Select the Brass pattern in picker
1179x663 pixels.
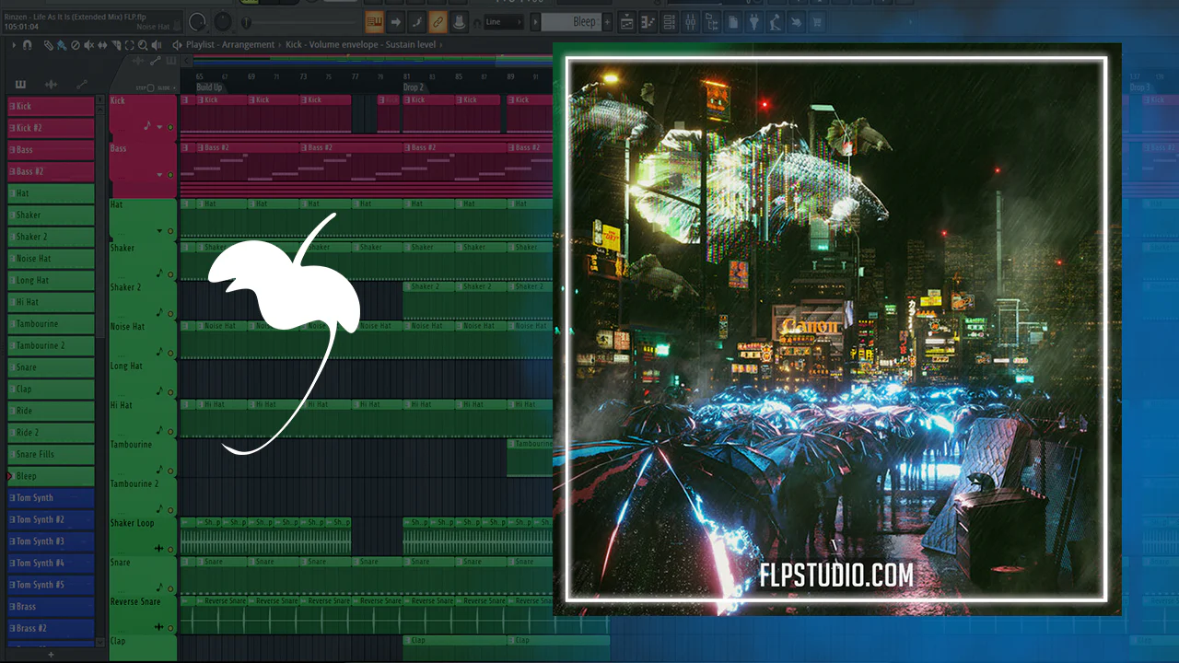(51, 607)
